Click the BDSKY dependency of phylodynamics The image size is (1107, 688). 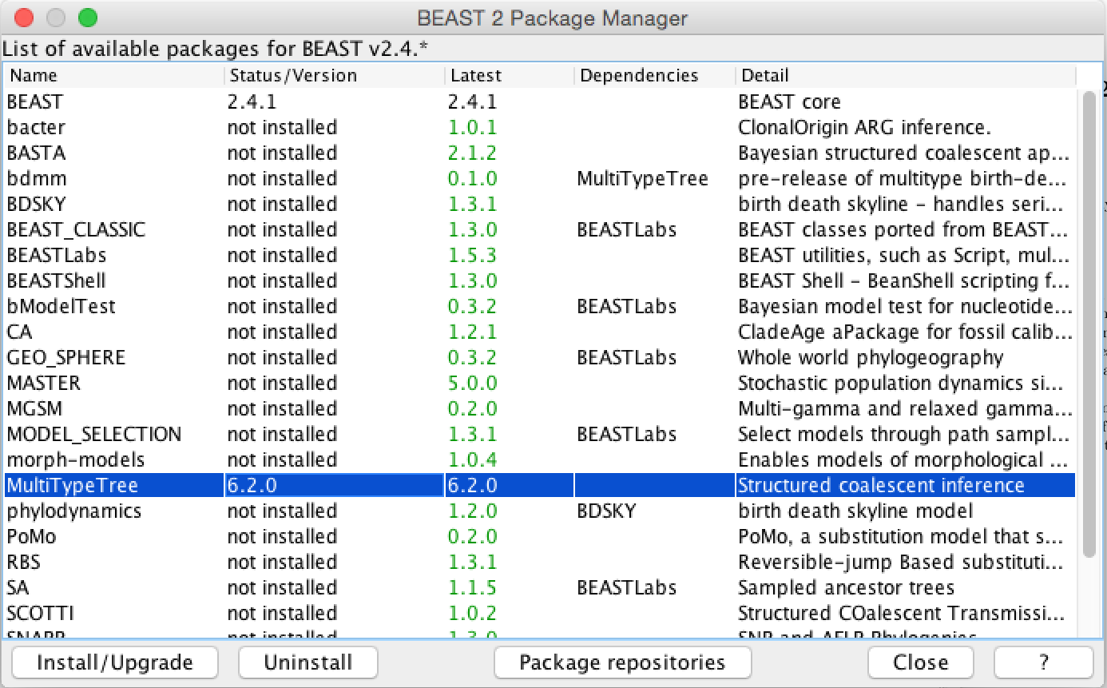[x=607, y=511]
